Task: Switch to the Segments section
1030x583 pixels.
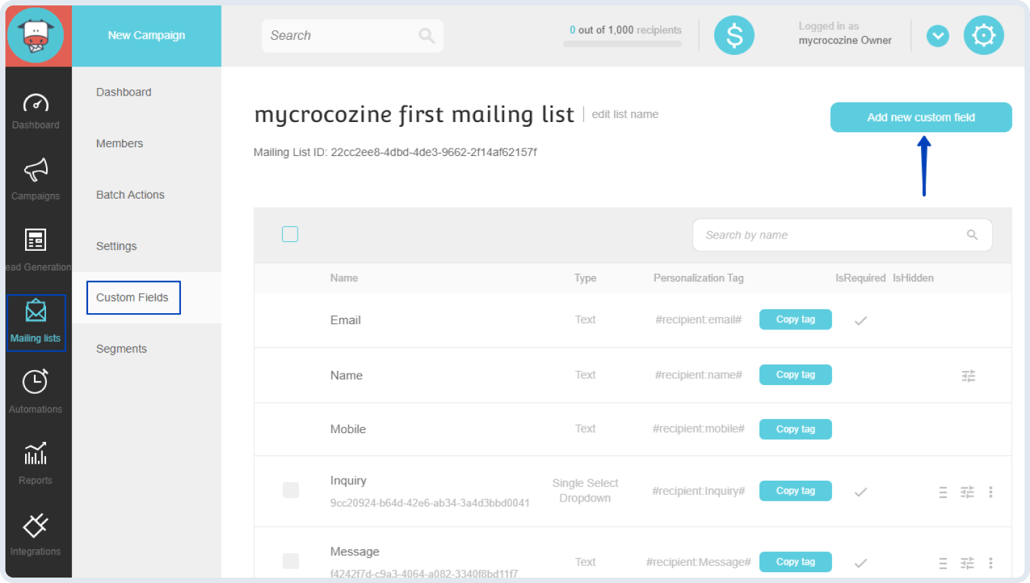Action: pos(121,348)
